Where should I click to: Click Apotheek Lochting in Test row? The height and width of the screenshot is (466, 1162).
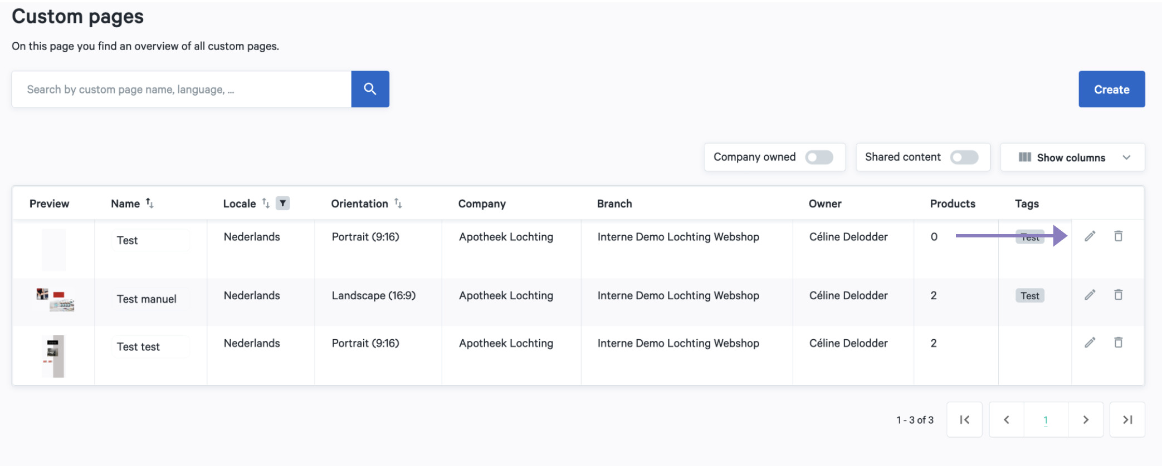click(x=506, y=237)
